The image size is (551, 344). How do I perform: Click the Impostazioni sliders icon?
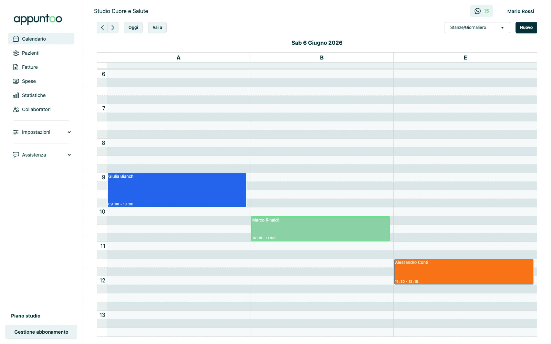[x=16, y=132]
